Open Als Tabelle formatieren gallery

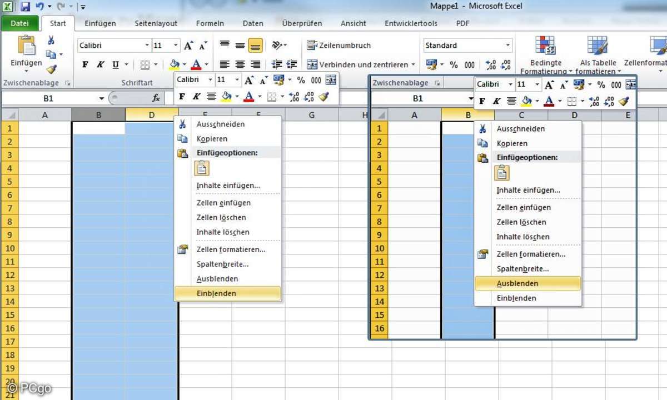(x=598, y=55)
